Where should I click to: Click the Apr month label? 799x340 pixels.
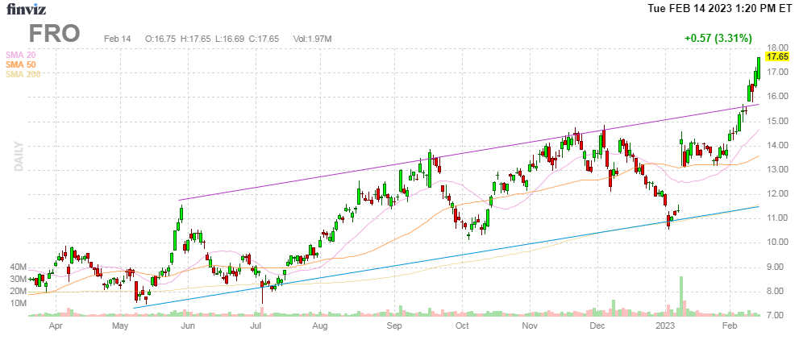tap(56, 325)
